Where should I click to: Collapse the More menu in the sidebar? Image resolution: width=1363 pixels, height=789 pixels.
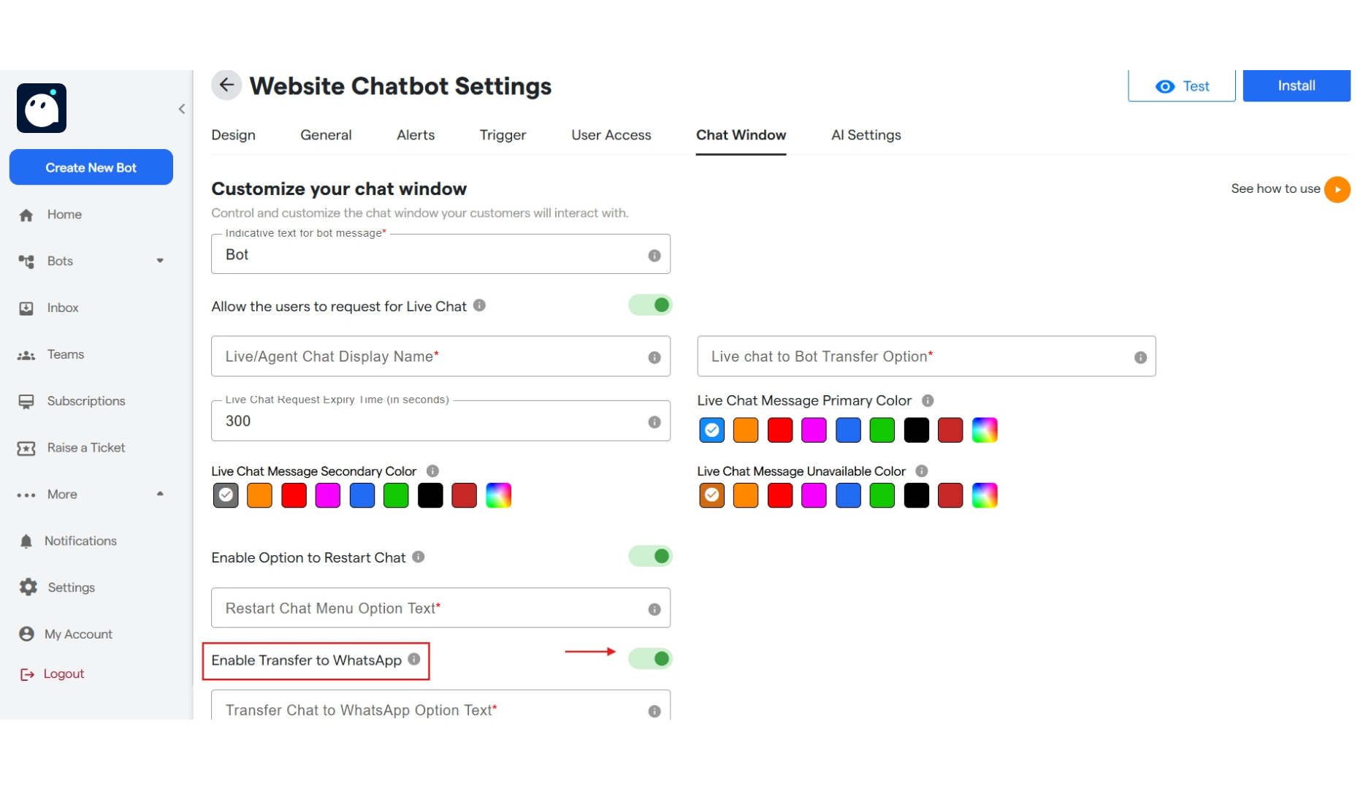tap(160, 494)
